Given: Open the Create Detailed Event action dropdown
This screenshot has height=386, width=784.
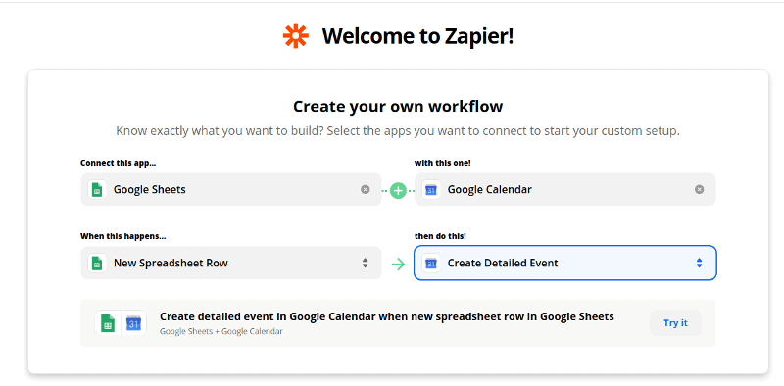Looking at the screenshot, I should pos(565,263).
